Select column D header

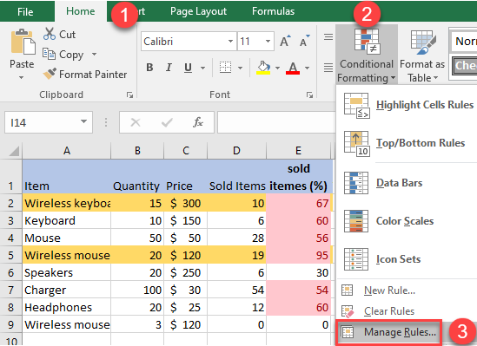(236, 151)
